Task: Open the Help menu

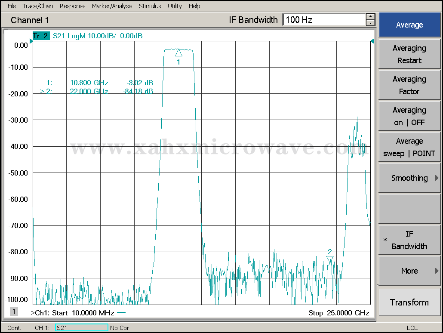Action: coord(194,6)
